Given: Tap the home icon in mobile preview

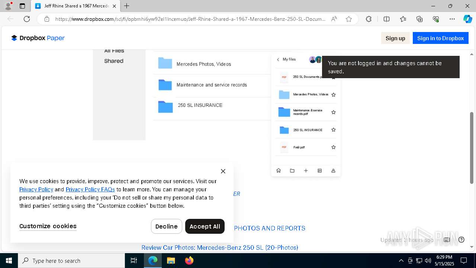Looking at the screenshot, I should coord(279,170).
